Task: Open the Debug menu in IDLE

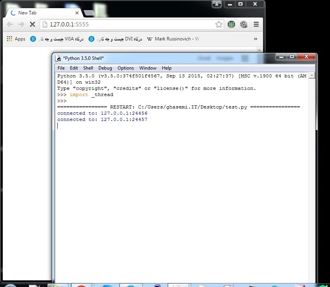Action: (105, 68)
